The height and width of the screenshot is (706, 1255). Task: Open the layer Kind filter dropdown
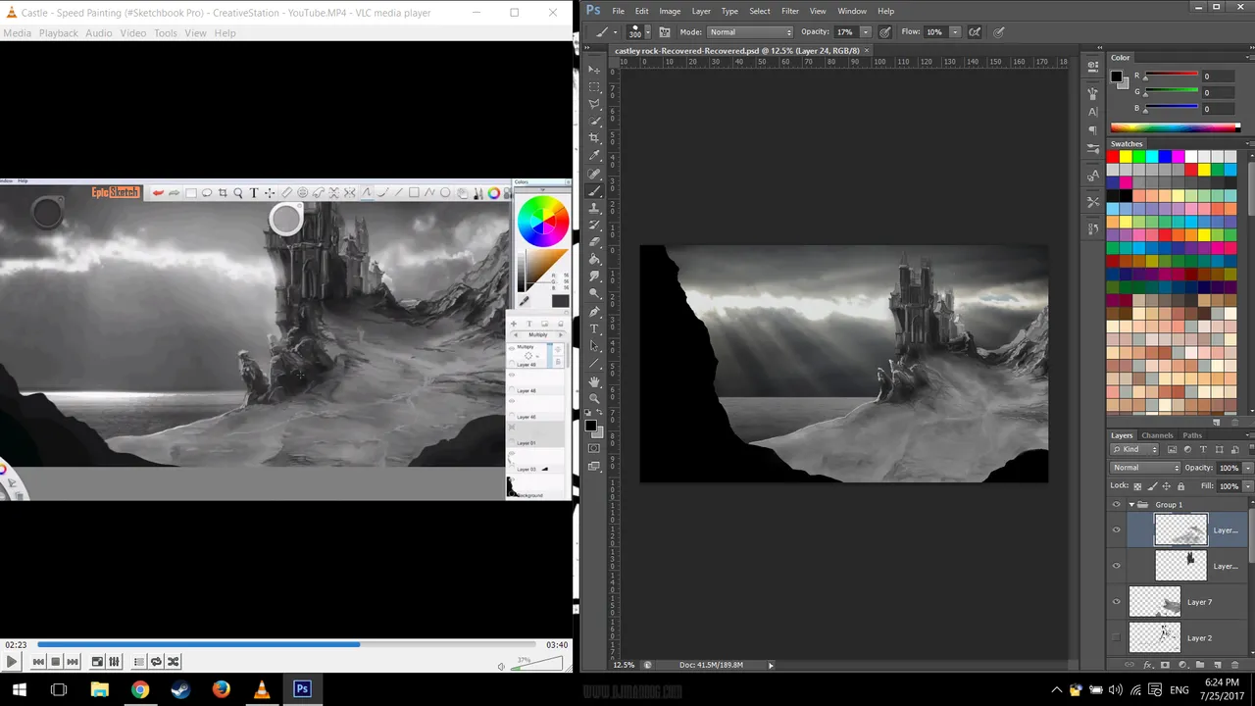click(1136, 449)
